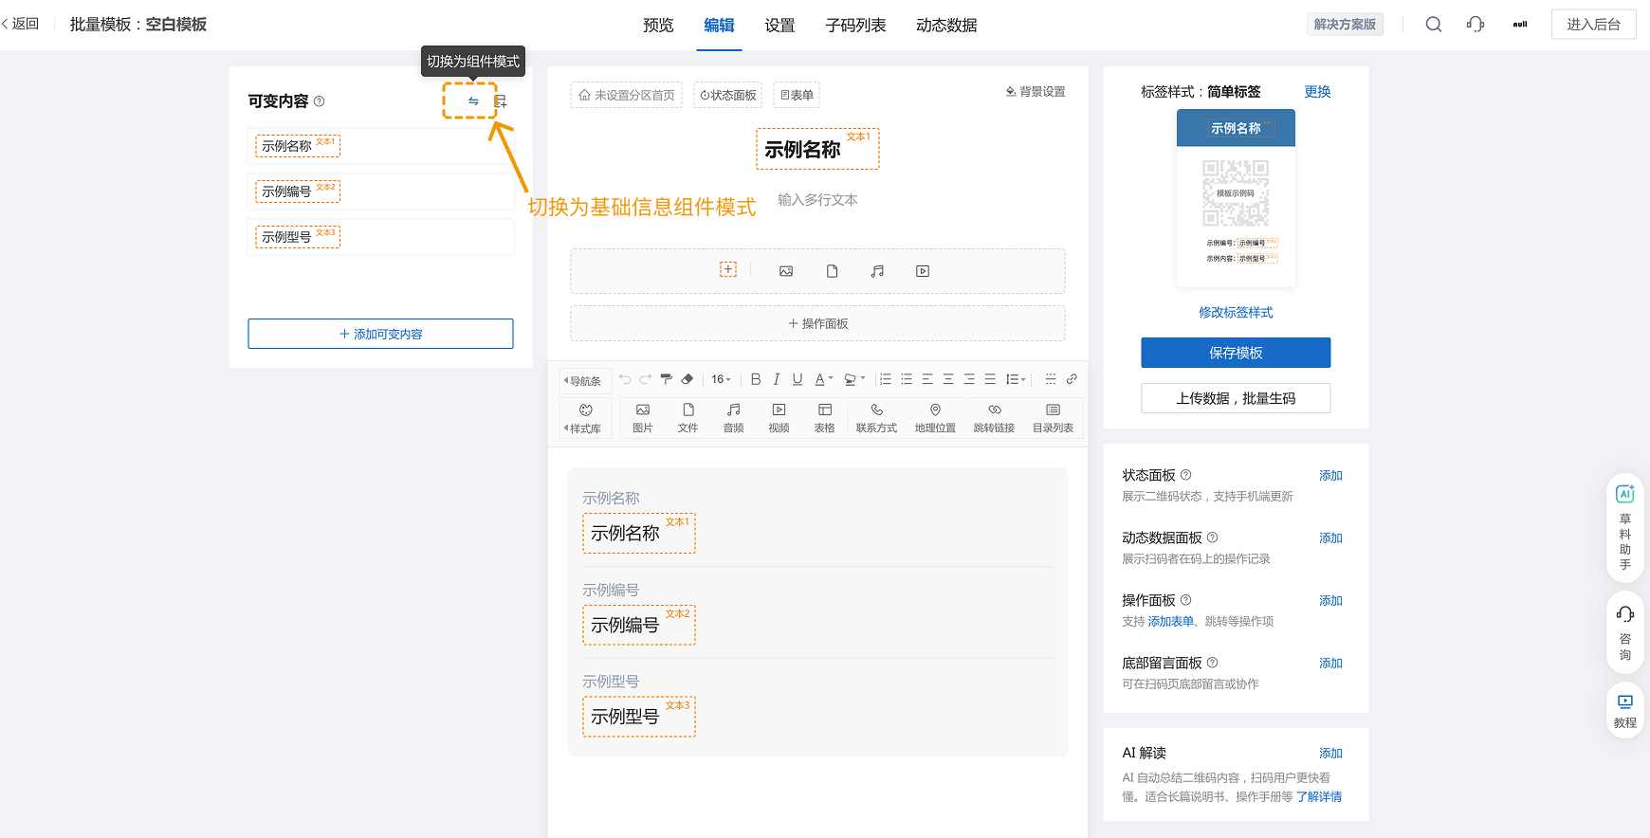Click the 输入多行文本 text field
Image resolution: width=1650 pixels, height=838 pixels.
(817, 200)
